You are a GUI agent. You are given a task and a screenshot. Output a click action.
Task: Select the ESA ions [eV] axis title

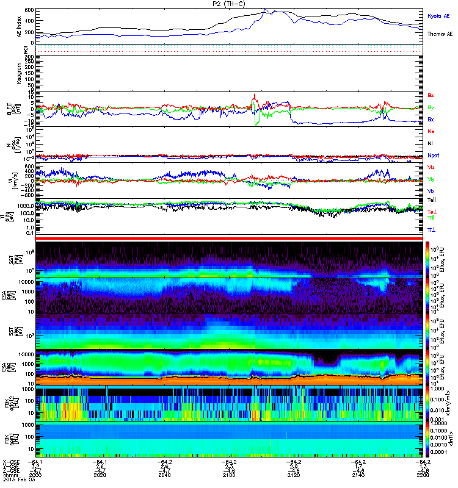8,296
